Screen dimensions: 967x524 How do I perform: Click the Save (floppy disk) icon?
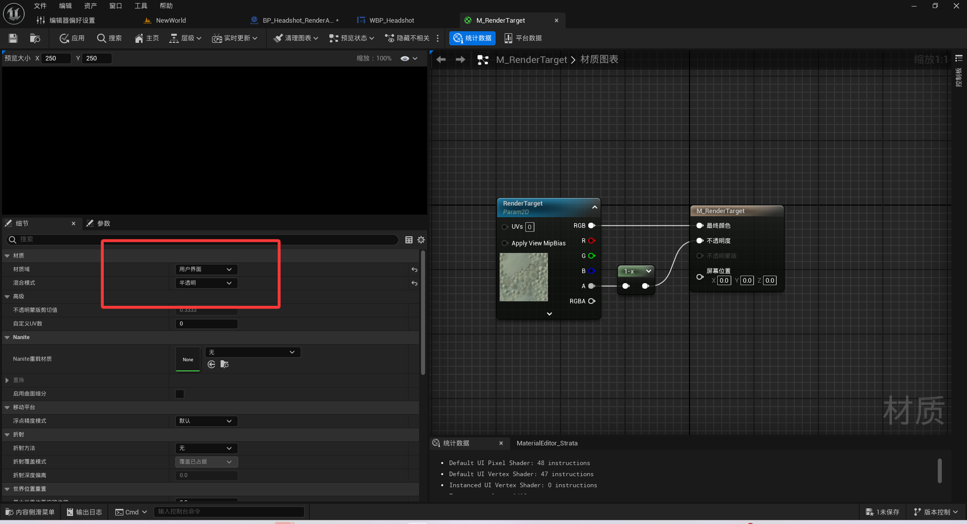click(x=13, y=38)
